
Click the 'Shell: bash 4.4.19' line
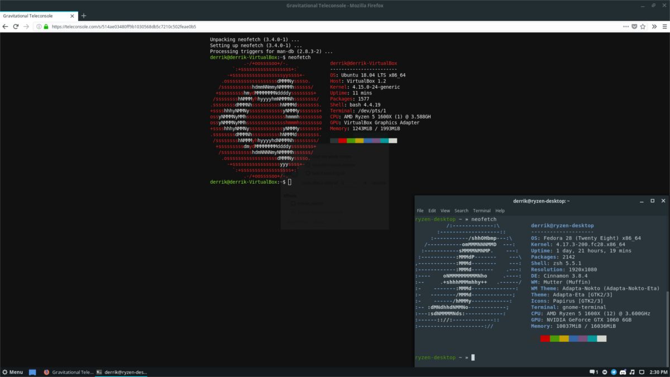[x=355, y=104]
